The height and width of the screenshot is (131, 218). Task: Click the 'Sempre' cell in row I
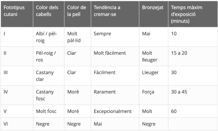point(115,37)
